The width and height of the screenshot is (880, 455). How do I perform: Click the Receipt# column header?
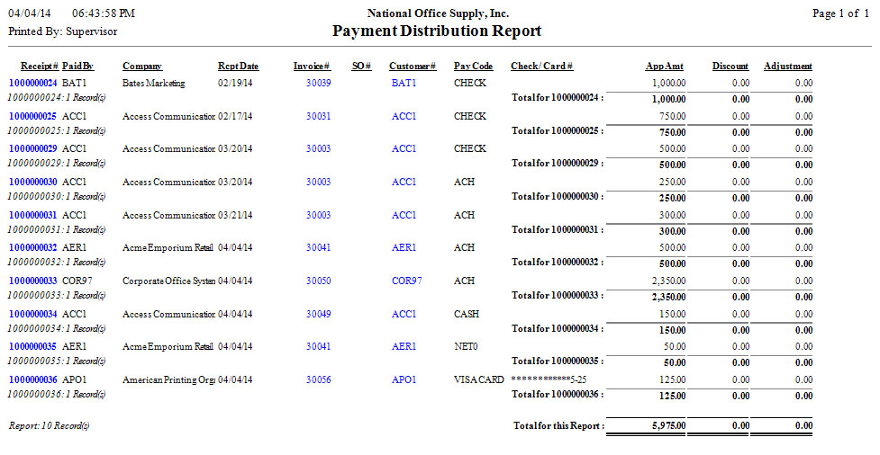39,67
